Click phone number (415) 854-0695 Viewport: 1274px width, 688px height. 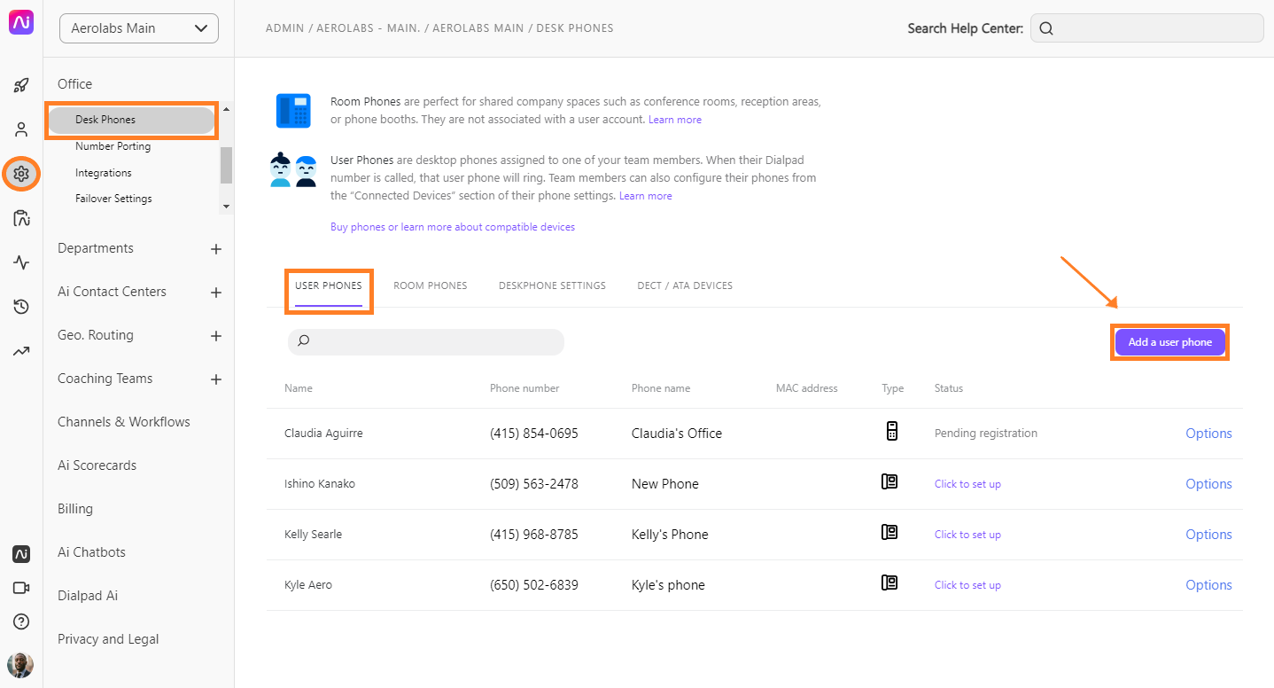[534, 434]
